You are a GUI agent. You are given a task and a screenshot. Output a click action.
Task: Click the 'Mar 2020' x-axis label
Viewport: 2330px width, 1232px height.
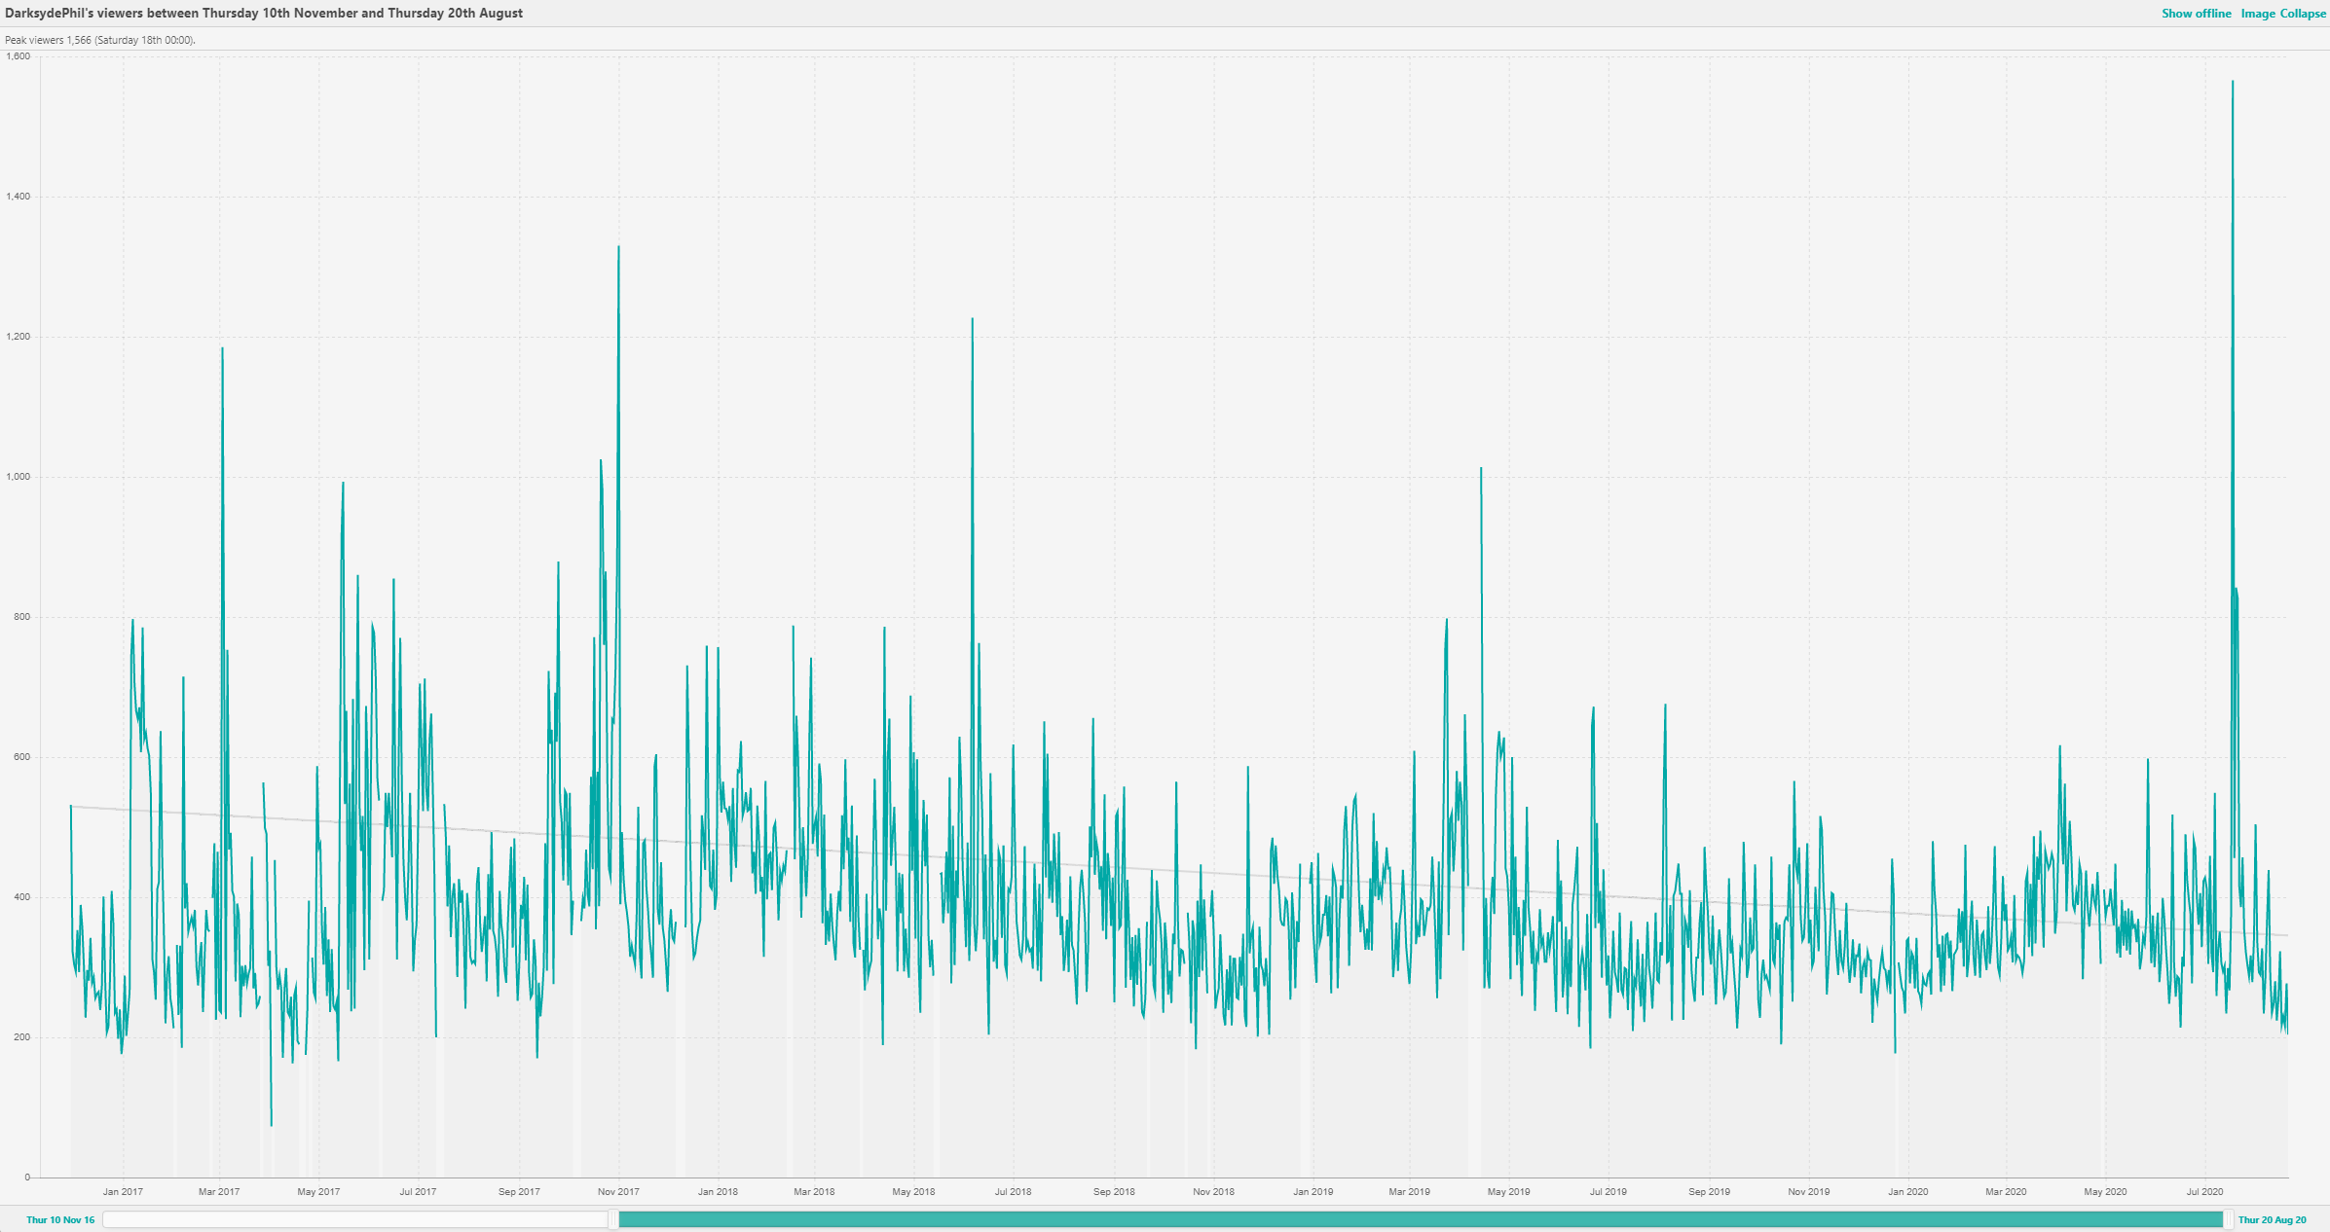click(x=2006, y=1192)
